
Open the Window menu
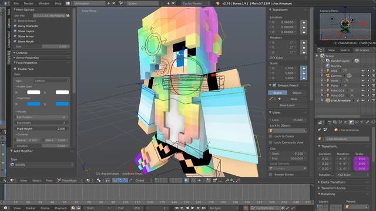(x=44, y=4)
